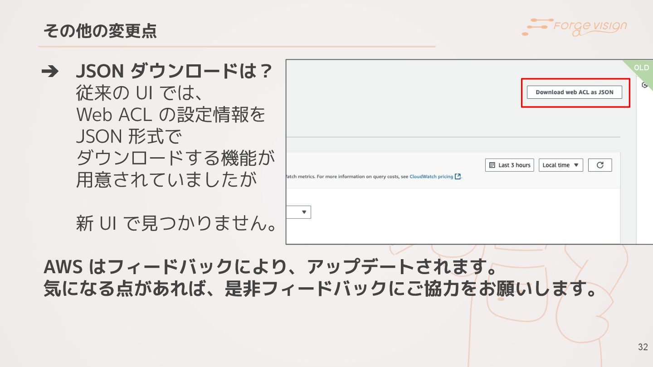Click the calendar icon in Last 3 hours
Viewport: 653px width, 367px height.
pos(492,165)
